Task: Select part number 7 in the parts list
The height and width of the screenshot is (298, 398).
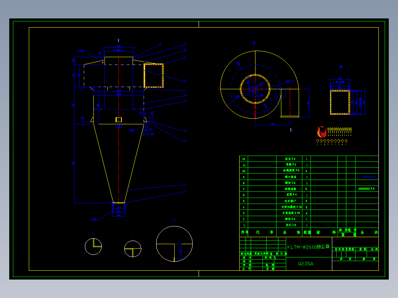Action: 244,189
